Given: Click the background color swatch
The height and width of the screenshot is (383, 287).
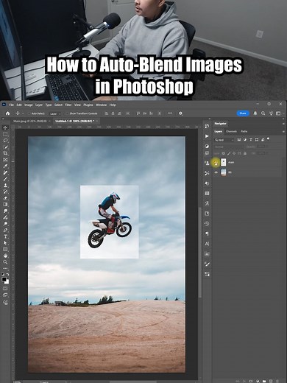Looking at the screenshot, I should [x=7, y=282].
